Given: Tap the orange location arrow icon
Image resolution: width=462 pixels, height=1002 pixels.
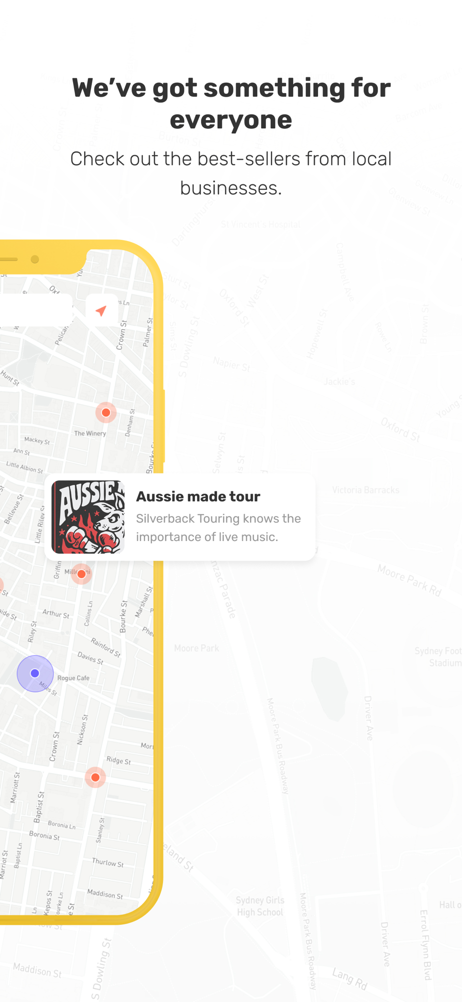Looking at the screenshot, I should click(101, 311).
